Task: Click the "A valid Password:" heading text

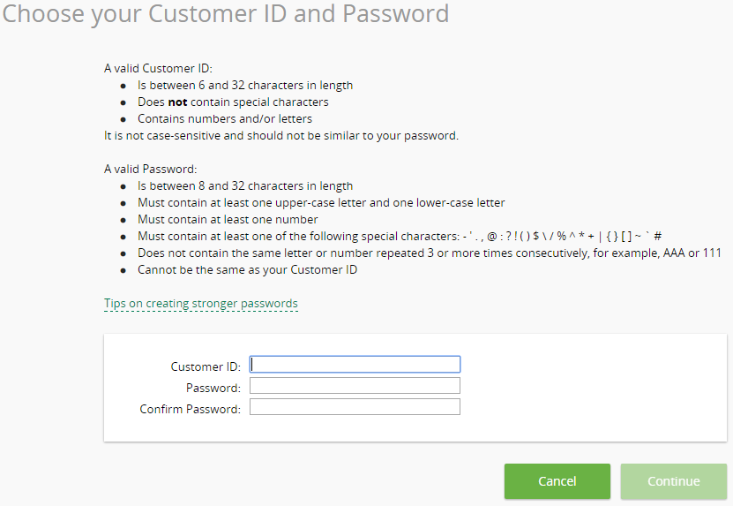Action: pos(151,169)
